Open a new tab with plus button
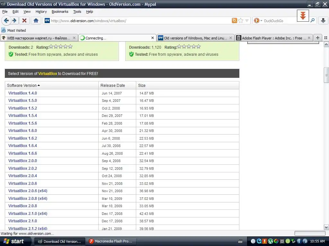 point(318,38)
